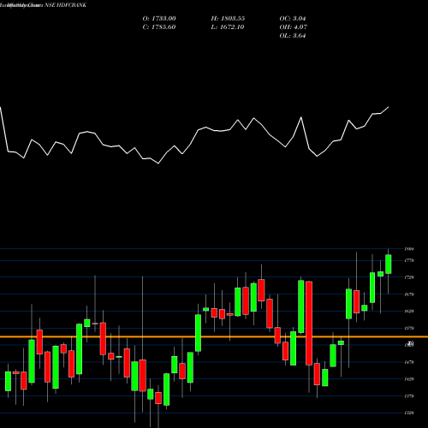Click the 1729 price axis label
This screenshot has width=428, height=428.
click(409, 277)
